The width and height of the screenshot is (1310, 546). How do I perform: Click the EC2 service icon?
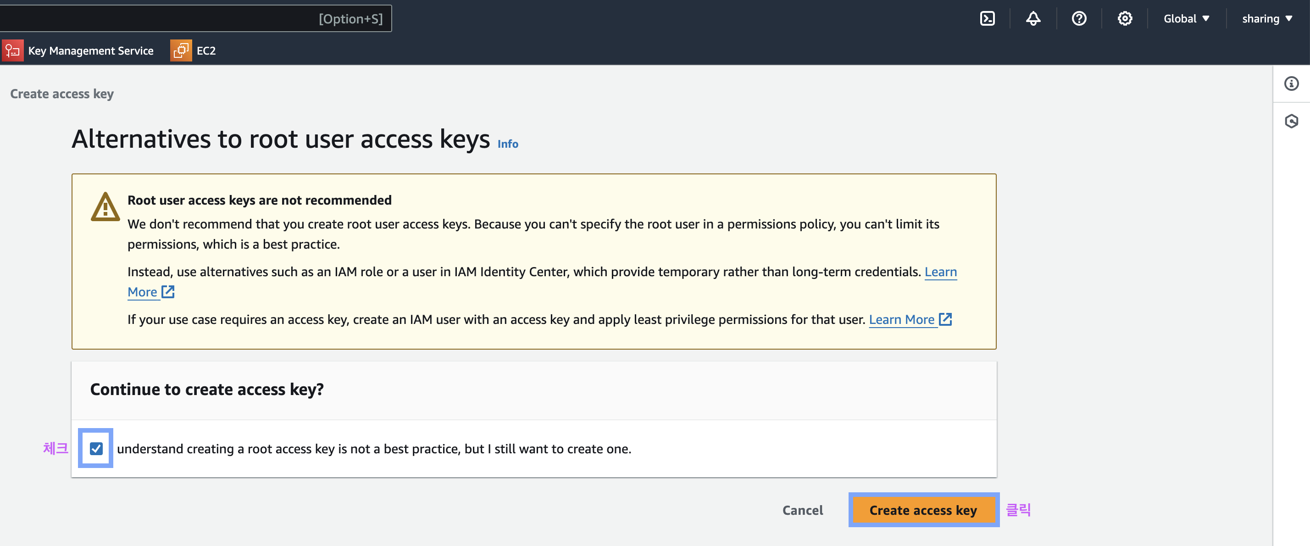[181, 50]
